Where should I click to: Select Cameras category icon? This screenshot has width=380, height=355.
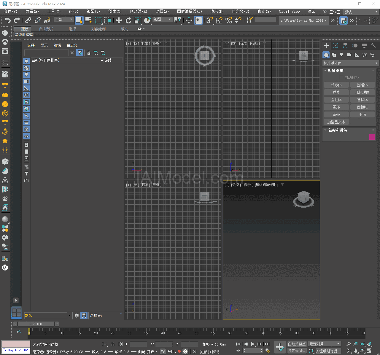coord(349,55)
